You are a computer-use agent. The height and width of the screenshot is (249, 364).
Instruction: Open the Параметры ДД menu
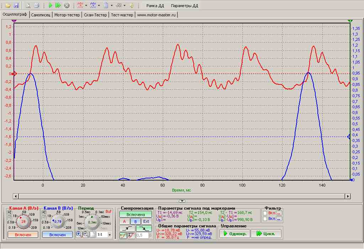click(184, 6)
